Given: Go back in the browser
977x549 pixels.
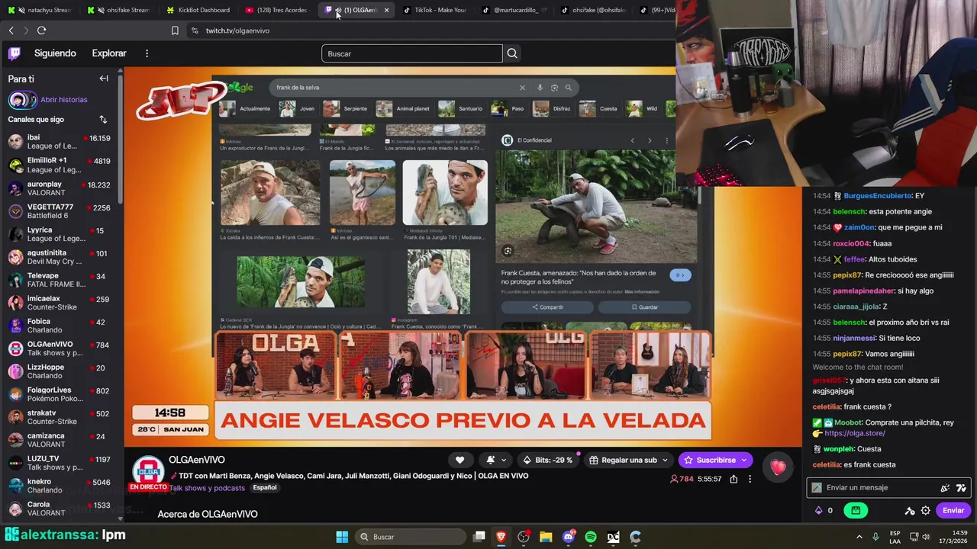Looking at the screenshot, I should pos(11,30).
